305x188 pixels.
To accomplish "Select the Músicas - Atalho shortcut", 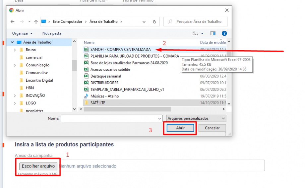I will tap(104, 96).
